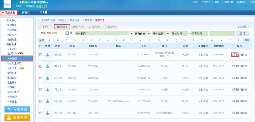Click the 开始时间 start date field
Image resolution: width=255 pixels, height=122 pixels.
click(x=179, y=34)
